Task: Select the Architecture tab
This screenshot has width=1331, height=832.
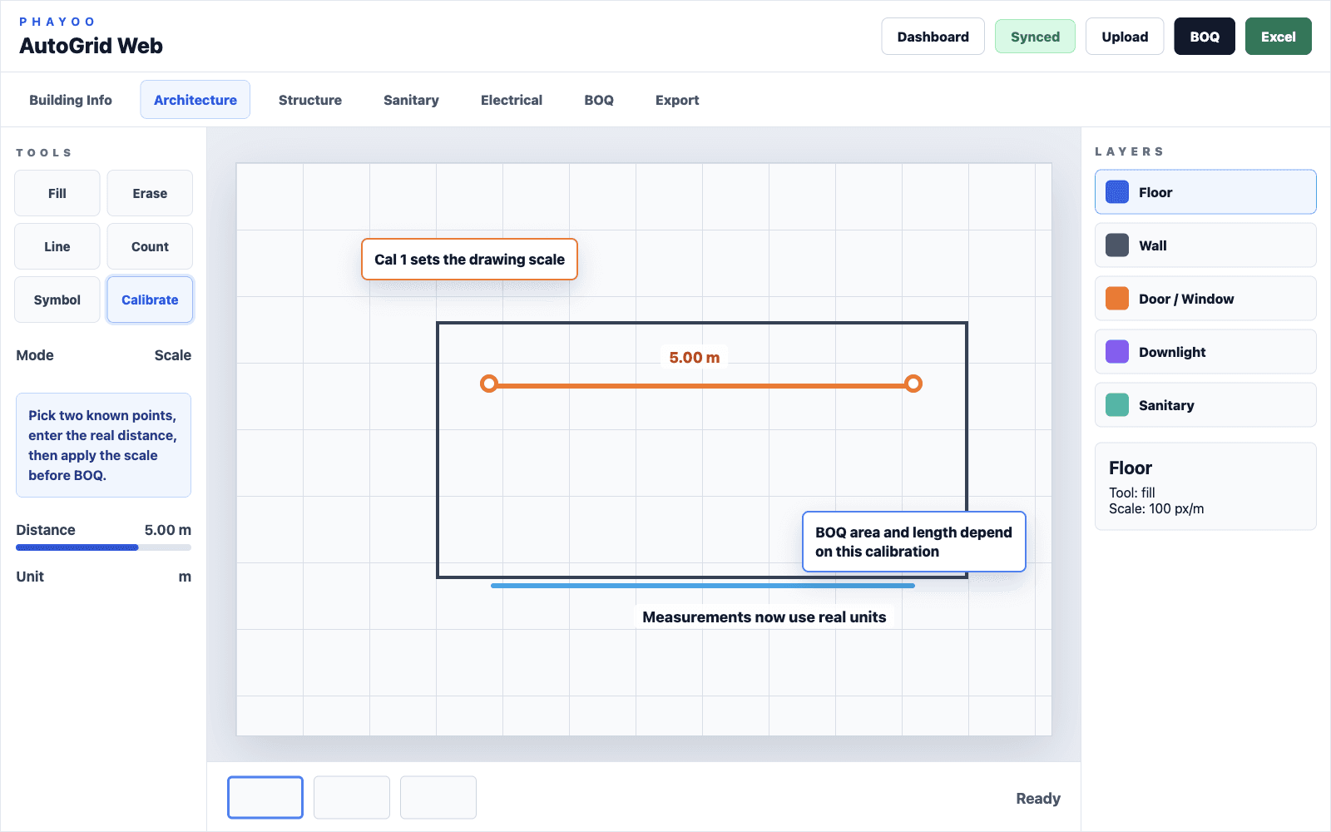Action: [x=195, y=100]
